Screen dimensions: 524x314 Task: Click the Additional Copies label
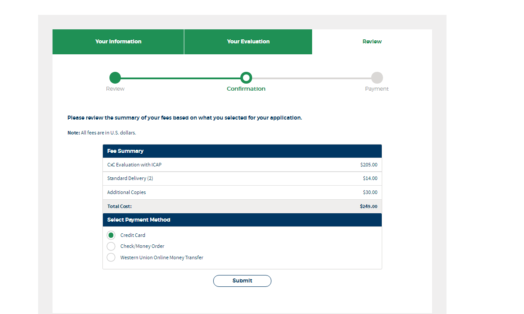pos(127,192)
